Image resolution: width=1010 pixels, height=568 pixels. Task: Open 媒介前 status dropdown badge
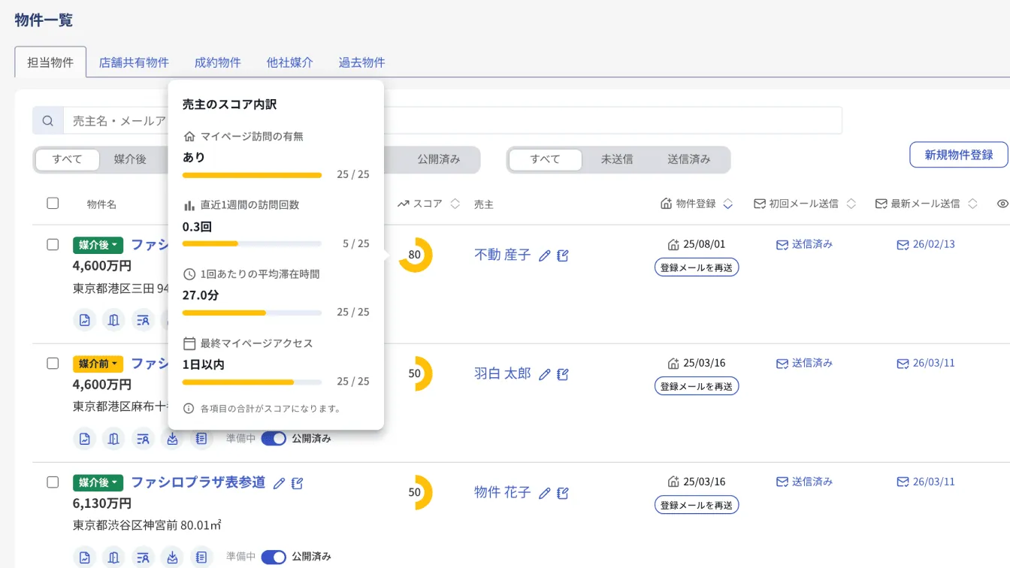pyautogui.click(x=98, y=364)
